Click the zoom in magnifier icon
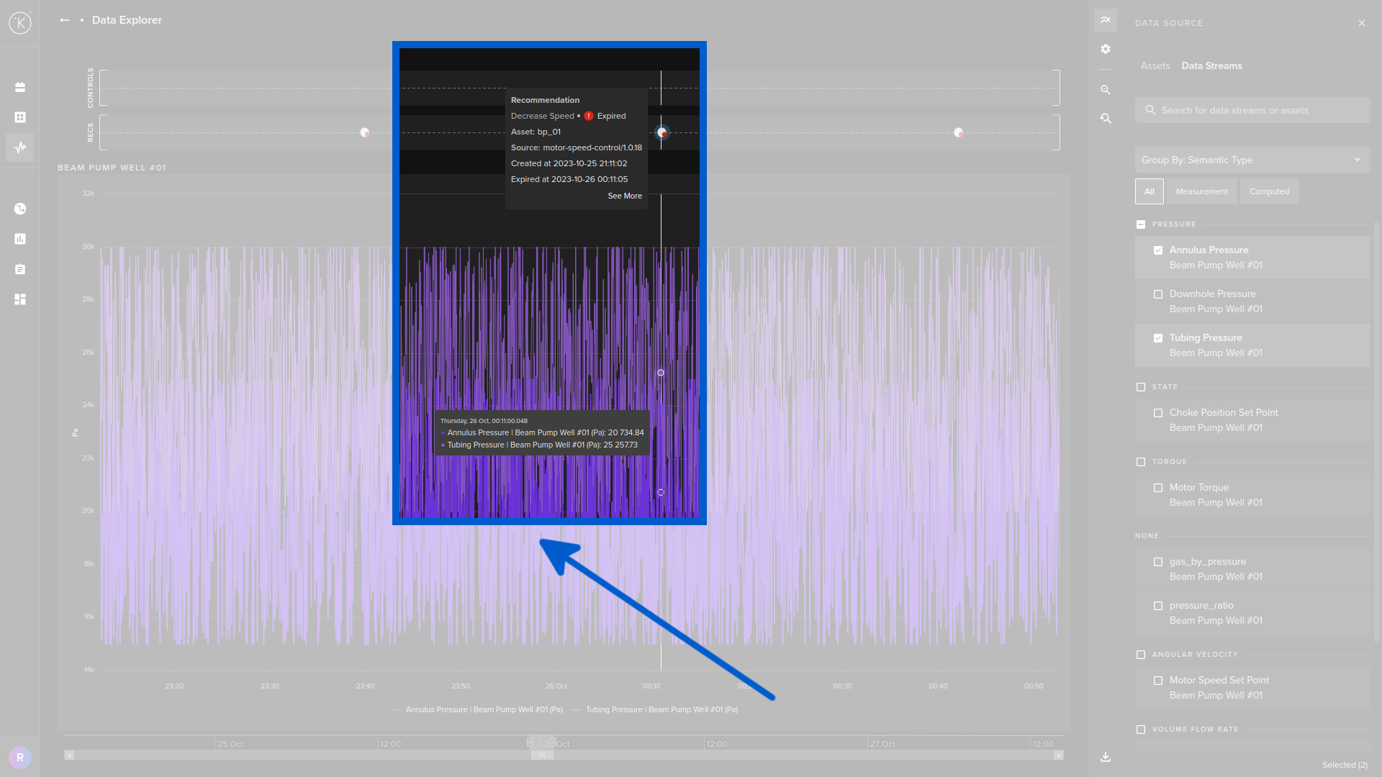 coord(1106,90)
